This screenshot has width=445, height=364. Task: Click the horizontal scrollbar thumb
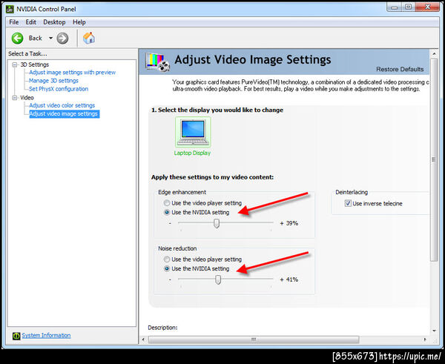click(254, 340)
